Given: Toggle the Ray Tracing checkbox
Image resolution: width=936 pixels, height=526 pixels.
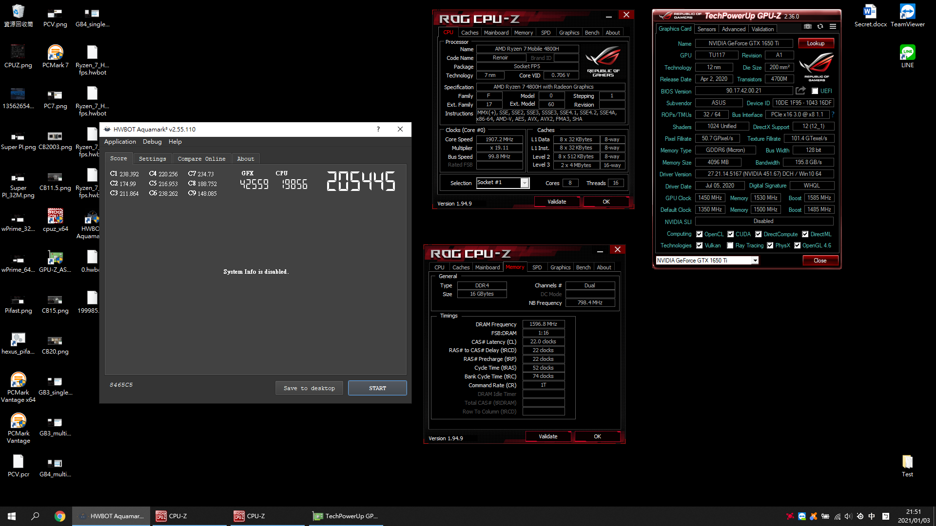Looking at the screenshot, I should [x=730, y=245].
